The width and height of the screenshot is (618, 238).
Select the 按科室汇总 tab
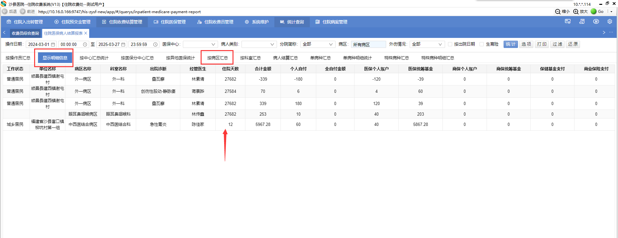coord(250,58)
